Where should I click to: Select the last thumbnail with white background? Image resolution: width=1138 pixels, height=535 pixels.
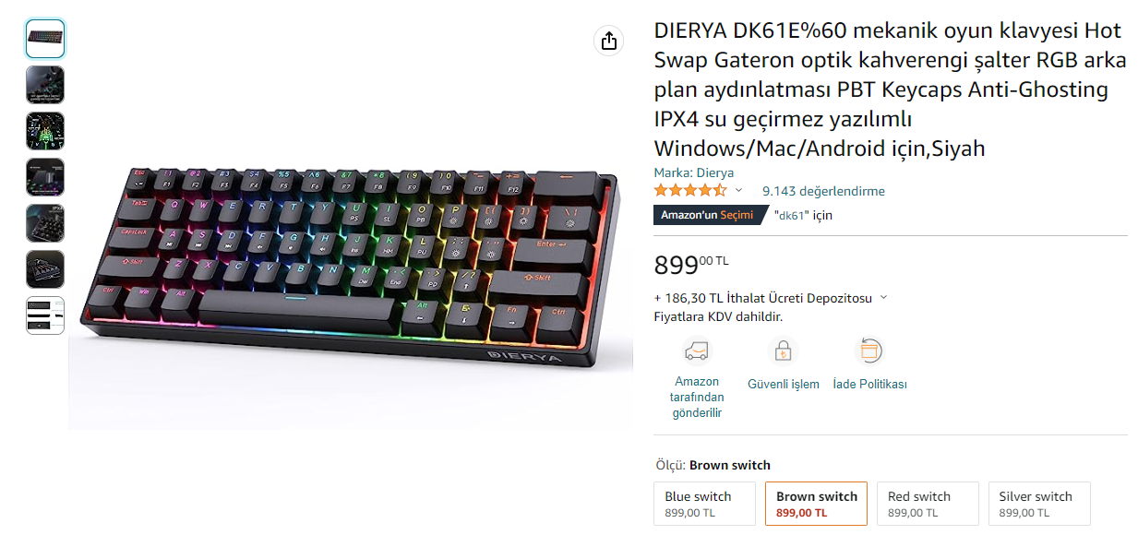45,315
